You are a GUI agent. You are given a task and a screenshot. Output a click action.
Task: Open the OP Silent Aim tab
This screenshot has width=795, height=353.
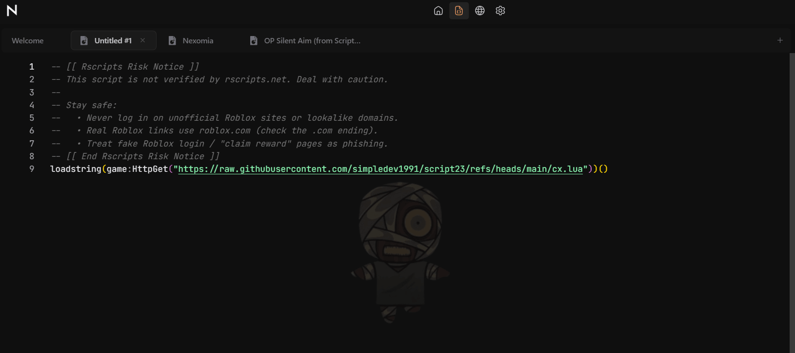point(312,40)
